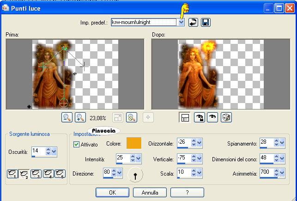297x201 pixels.
Task: Click the Orizzontale value field
Action: point(184,142)
